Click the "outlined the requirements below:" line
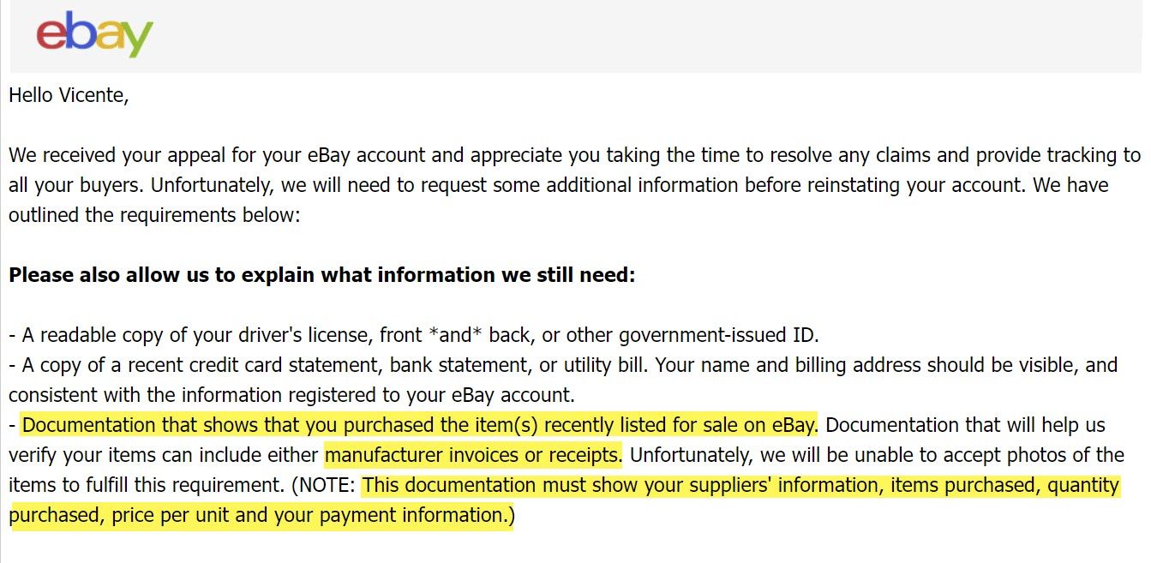Viewport: 1151px width, 563px height. tap(154, 215)
